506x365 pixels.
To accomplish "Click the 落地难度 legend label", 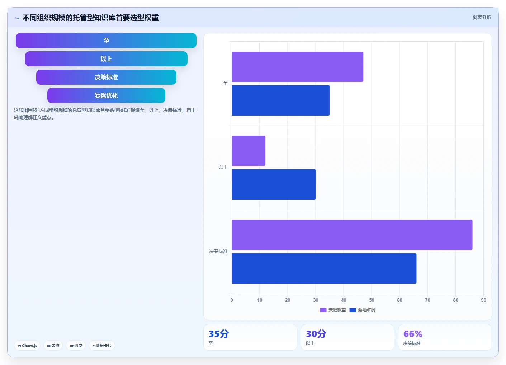I will click(367, 310).
